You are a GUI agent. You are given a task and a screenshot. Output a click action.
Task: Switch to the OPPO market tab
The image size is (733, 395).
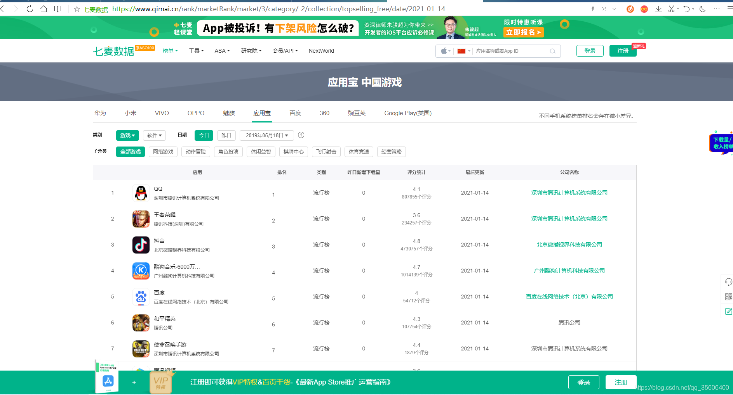click(196, 113)
